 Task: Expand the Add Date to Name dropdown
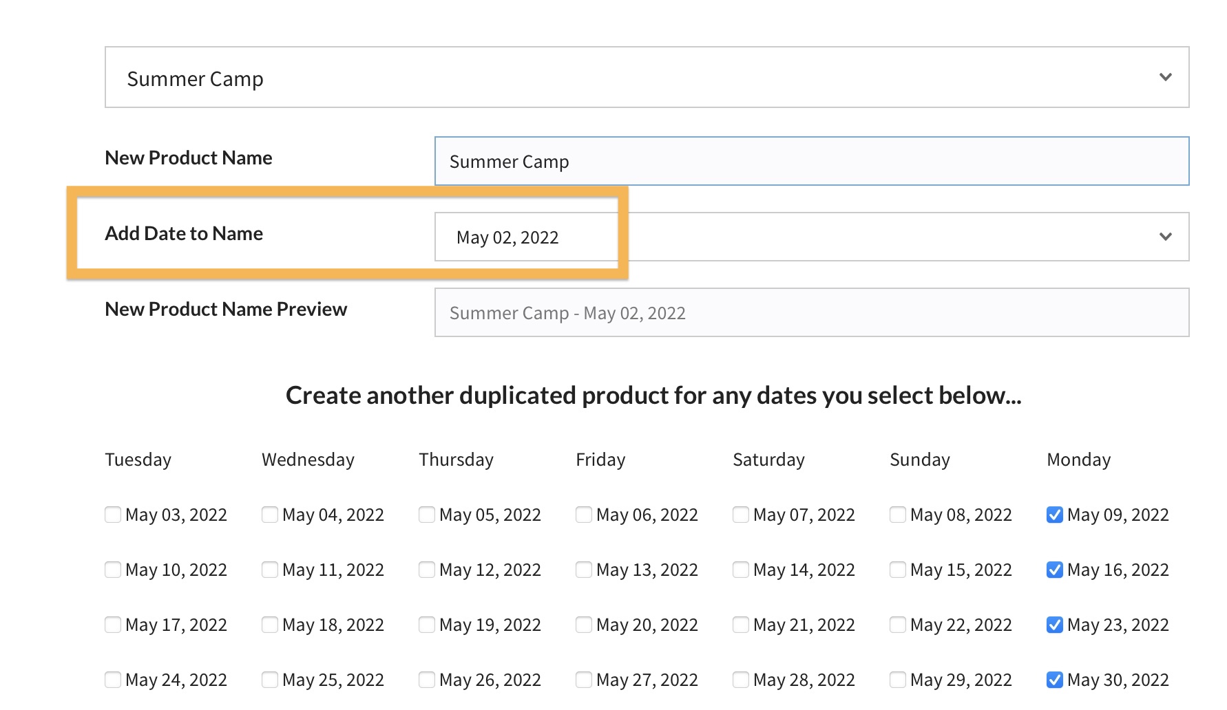(x=811, y=237)
